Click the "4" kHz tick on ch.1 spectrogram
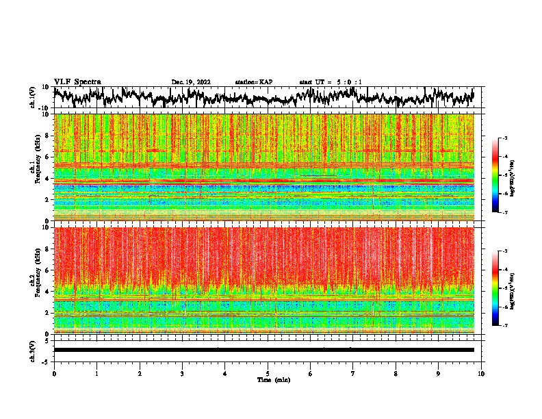Screen dimensions: 542x419 click(47, 179)
